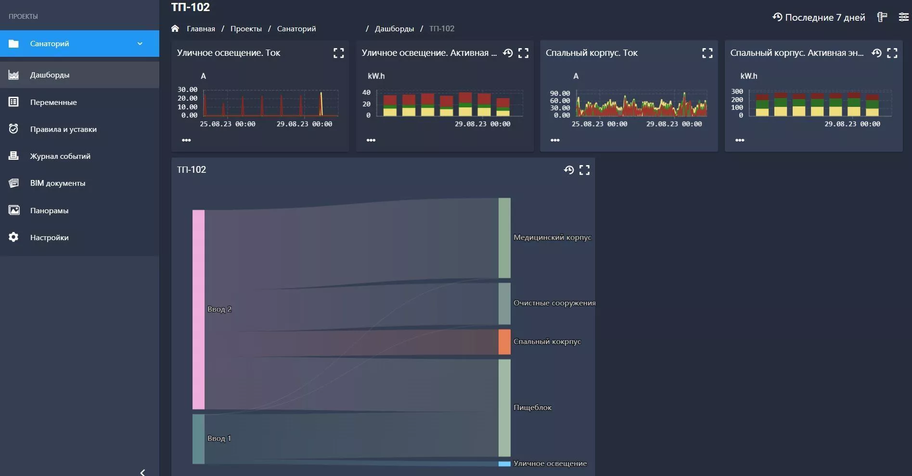Open the Дашборды sidebar item
The image size is (912, 476).
coord(79,75)
